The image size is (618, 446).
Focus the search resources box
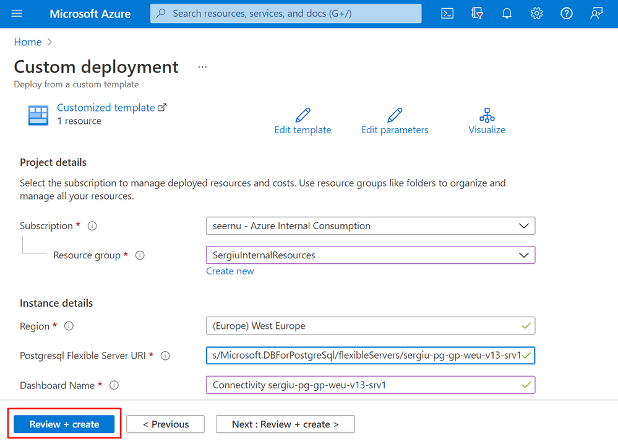pyautogui.click(x=286, y=14)
